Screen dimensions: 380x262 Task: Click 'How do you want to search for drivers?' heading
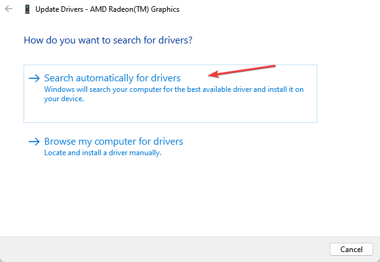pyautogui.click(x=108, y=40)
